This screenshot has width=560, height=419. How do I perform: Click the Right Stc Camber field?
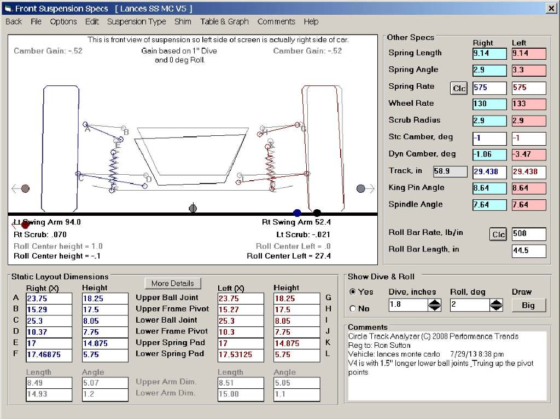(x=489, y=138)
